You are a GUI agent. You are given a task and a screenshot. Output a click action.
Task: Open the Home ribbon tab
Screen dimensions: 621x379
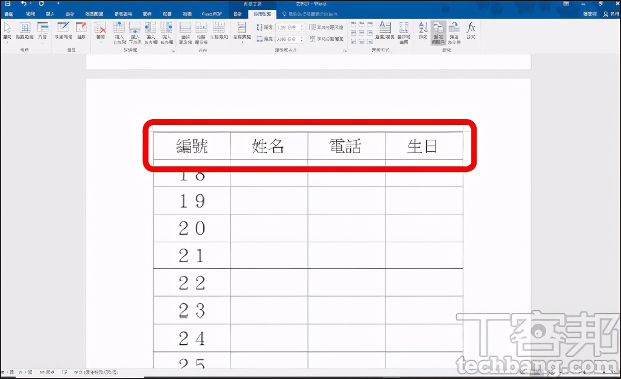pos(29,14)
